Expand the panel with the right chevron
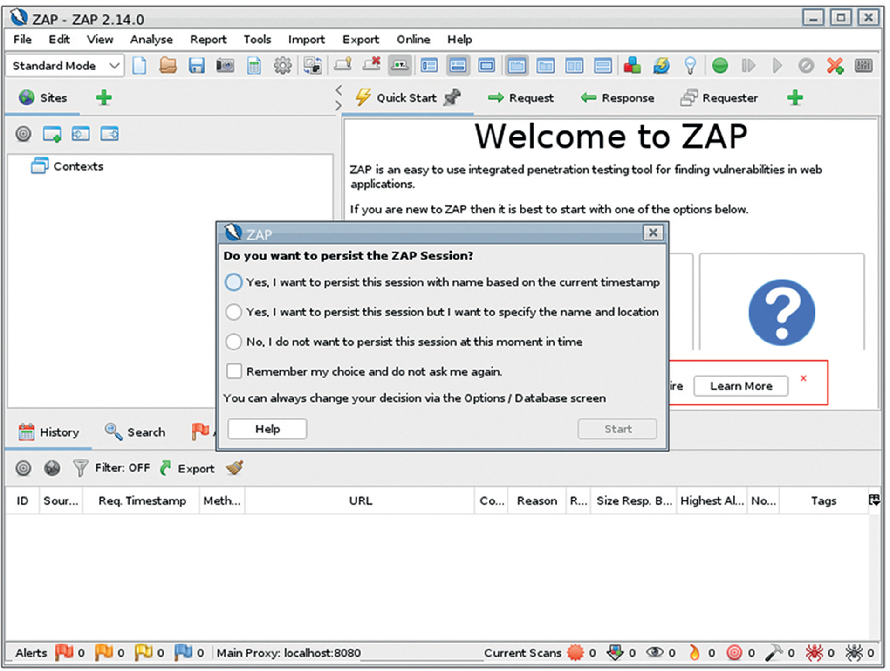 point(339,106)
